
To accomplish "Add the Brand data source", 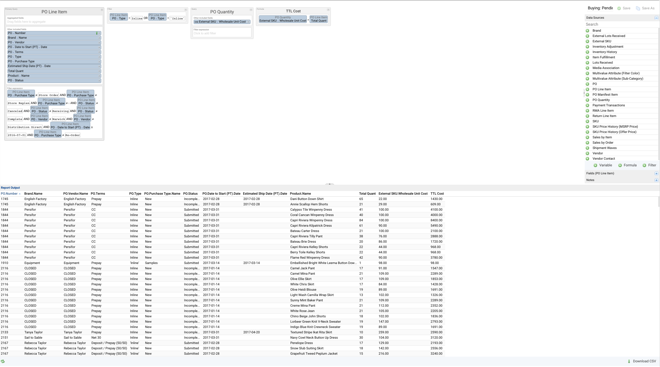I will (587, 31).
